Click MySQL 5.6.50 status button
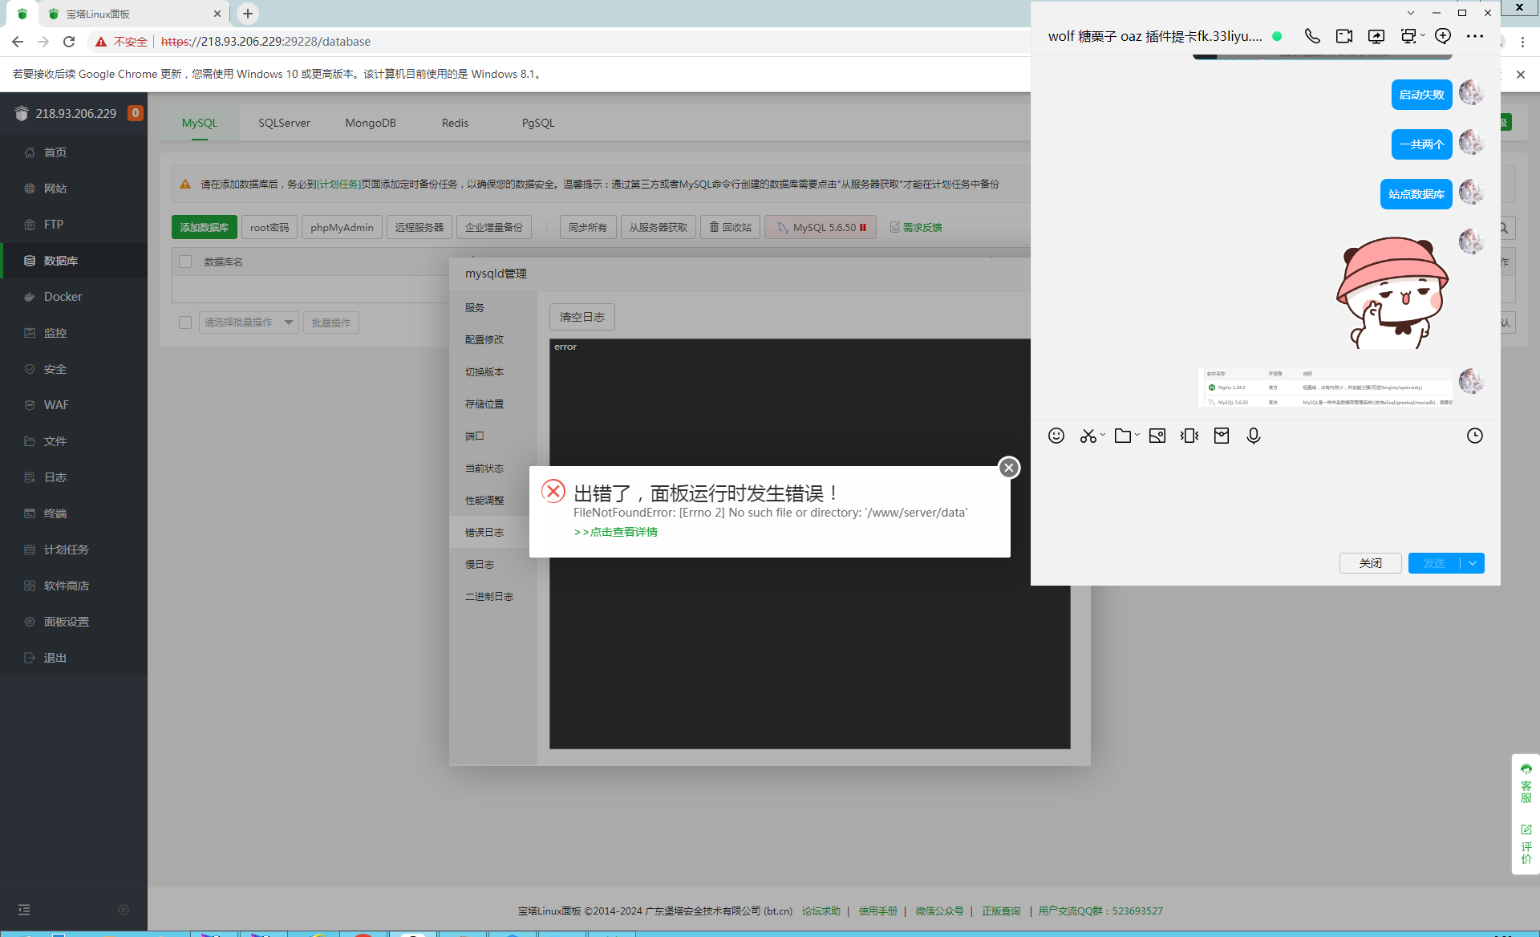Image resolution: width=1540 pixels, height=937 pixels. click(821, 228)
